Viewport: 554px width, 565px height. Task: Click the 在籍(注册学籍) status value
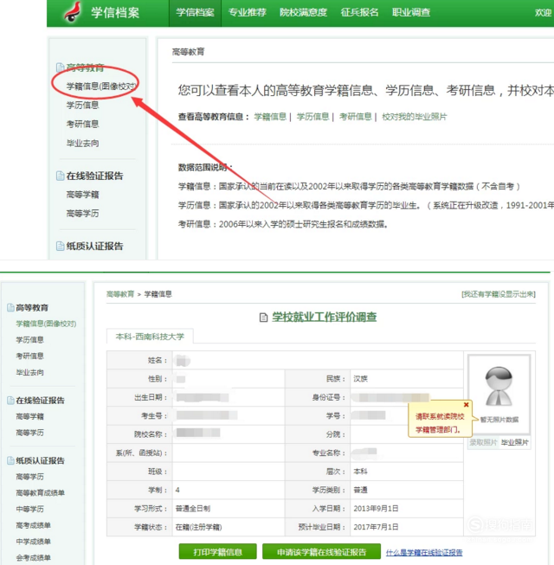point(198,527)
